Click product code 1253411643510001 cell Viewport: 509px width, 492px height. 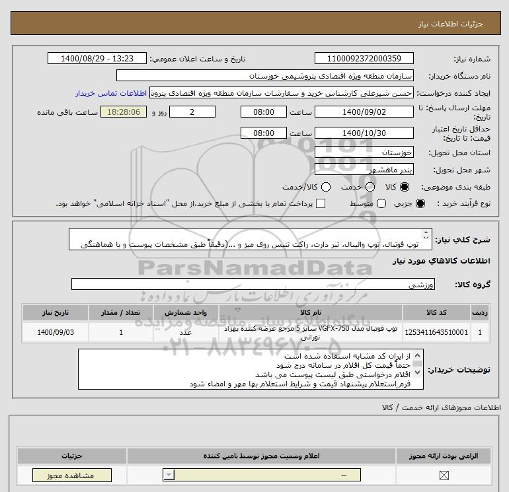[x=436, y=332]
